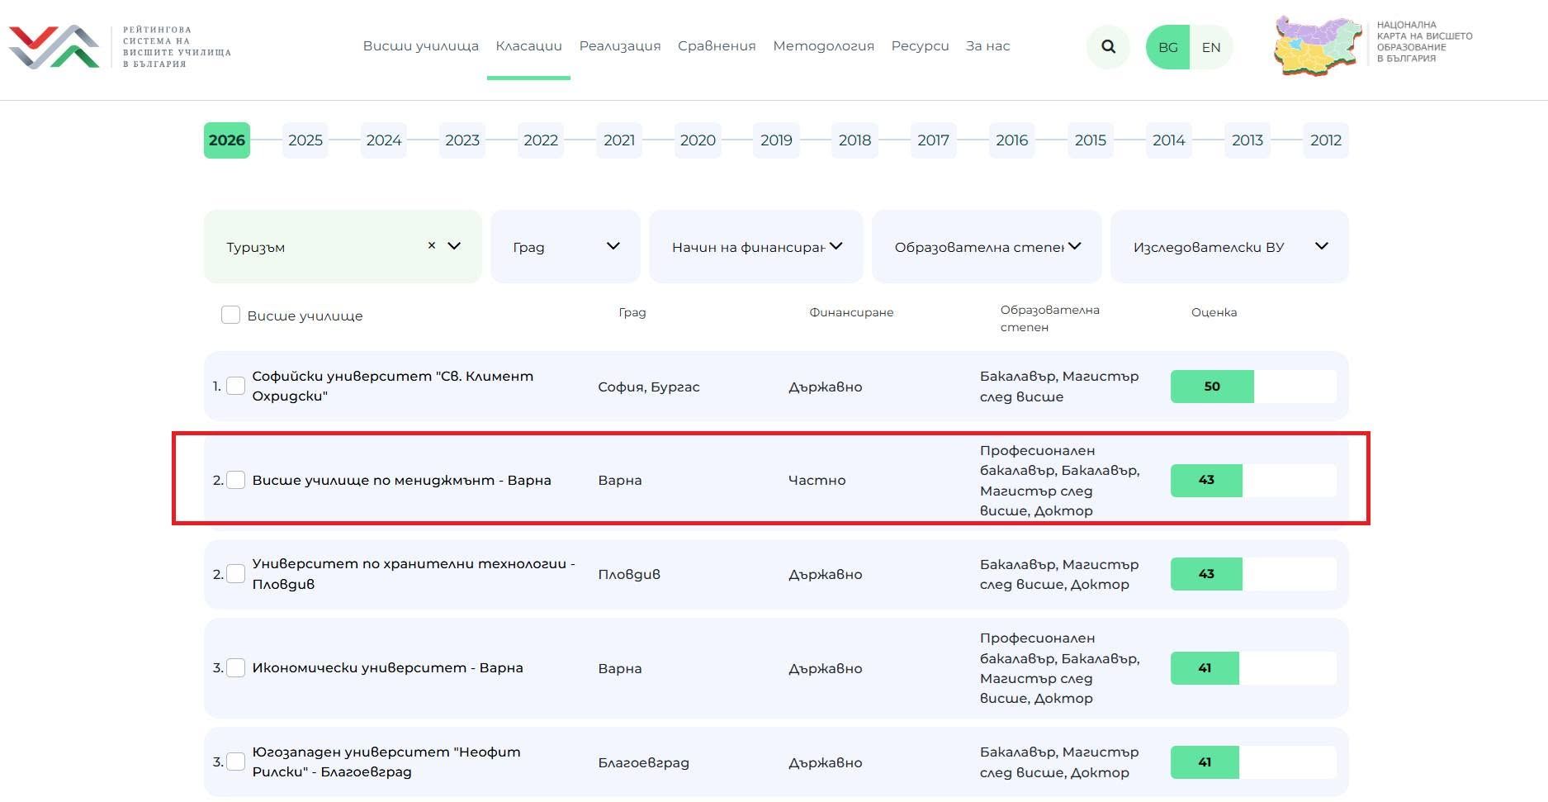
Task: Toggle the Висше училище header checkbox
Action: (230, 315)
